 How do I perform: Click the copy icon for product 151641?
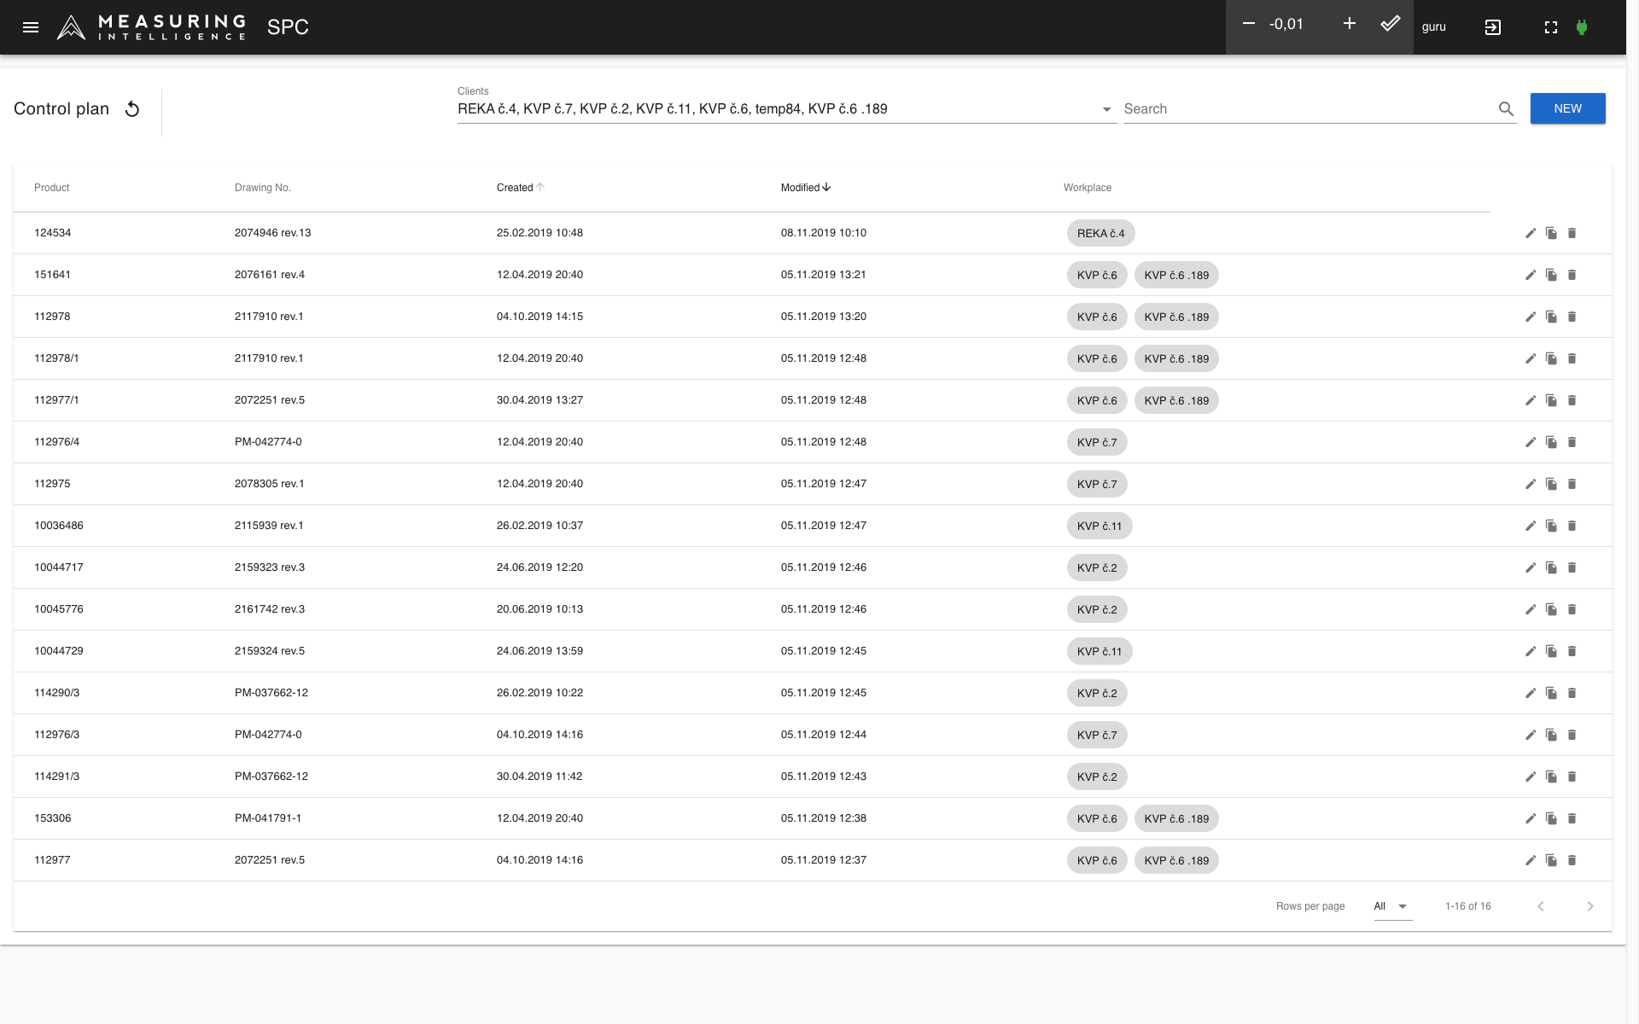tap(1552, 274)
